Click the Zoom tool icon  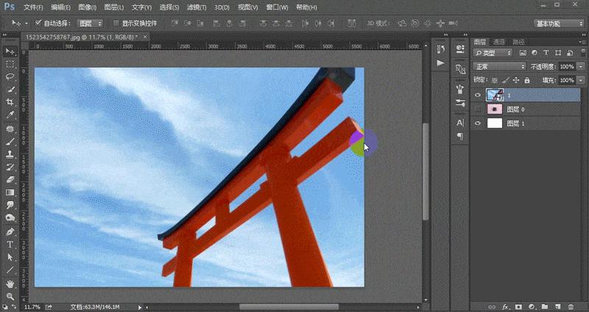click(x=10, y=296)
